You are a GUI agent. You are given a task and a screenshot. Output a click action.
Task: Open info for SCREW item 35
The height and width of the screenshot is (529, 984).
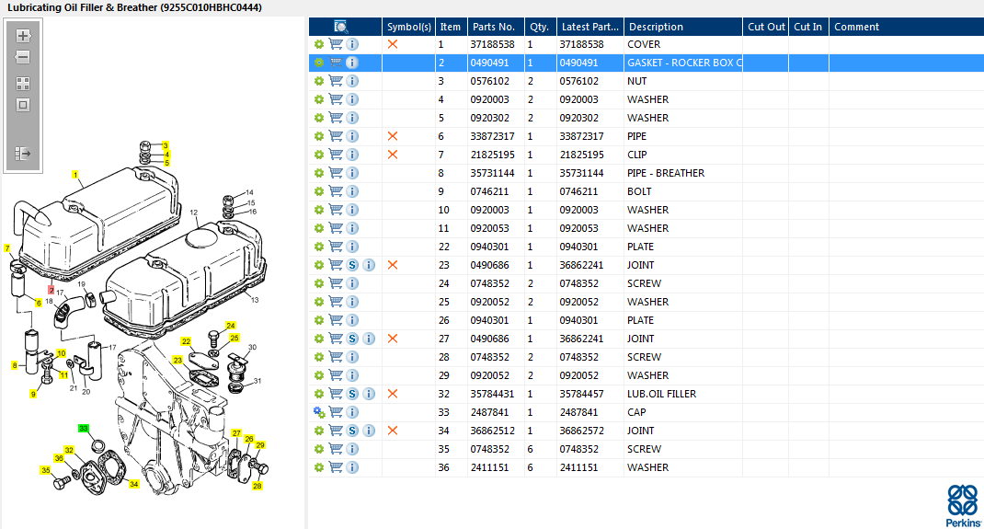tap(353, 449)
